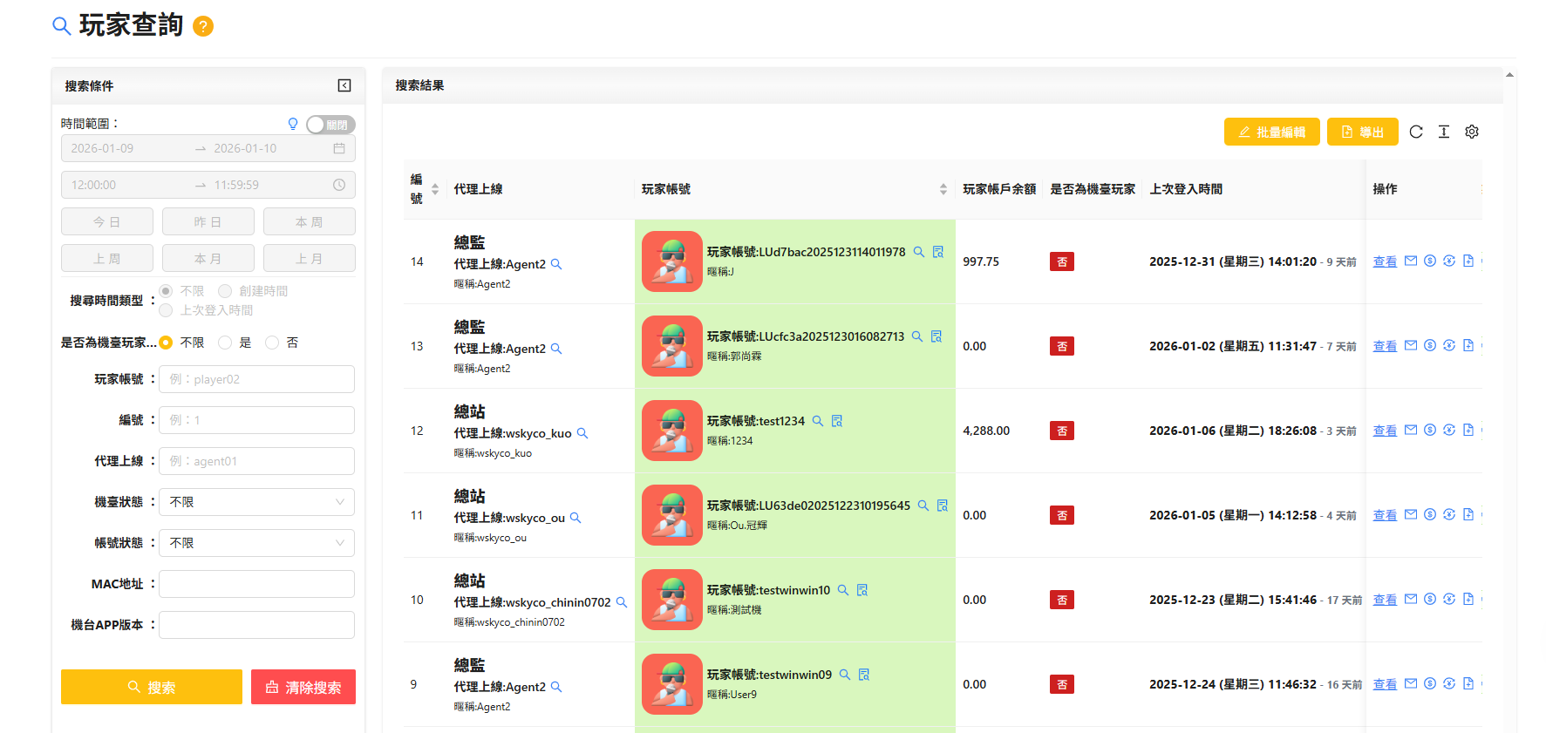1546x733 pixels.
Task: Click the 玩家帳號 input field
Action: (x=256, y=379)
